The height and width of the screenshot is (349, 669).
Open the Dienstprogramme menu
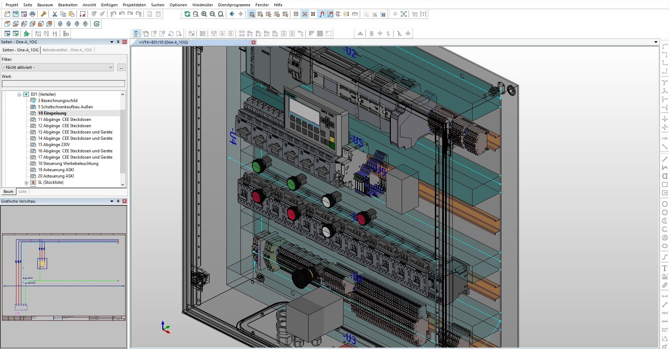click(234, 5)
